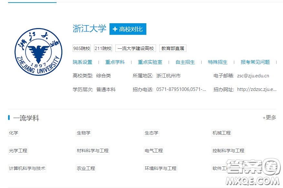This screenshot has height=188, width=283.
Task: Expand the +更多 link for 一流学科
Action: 269,118
